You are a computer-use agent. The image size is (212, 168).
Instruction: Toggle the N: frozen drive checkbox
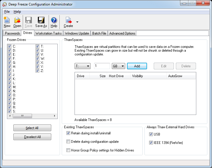9,91
